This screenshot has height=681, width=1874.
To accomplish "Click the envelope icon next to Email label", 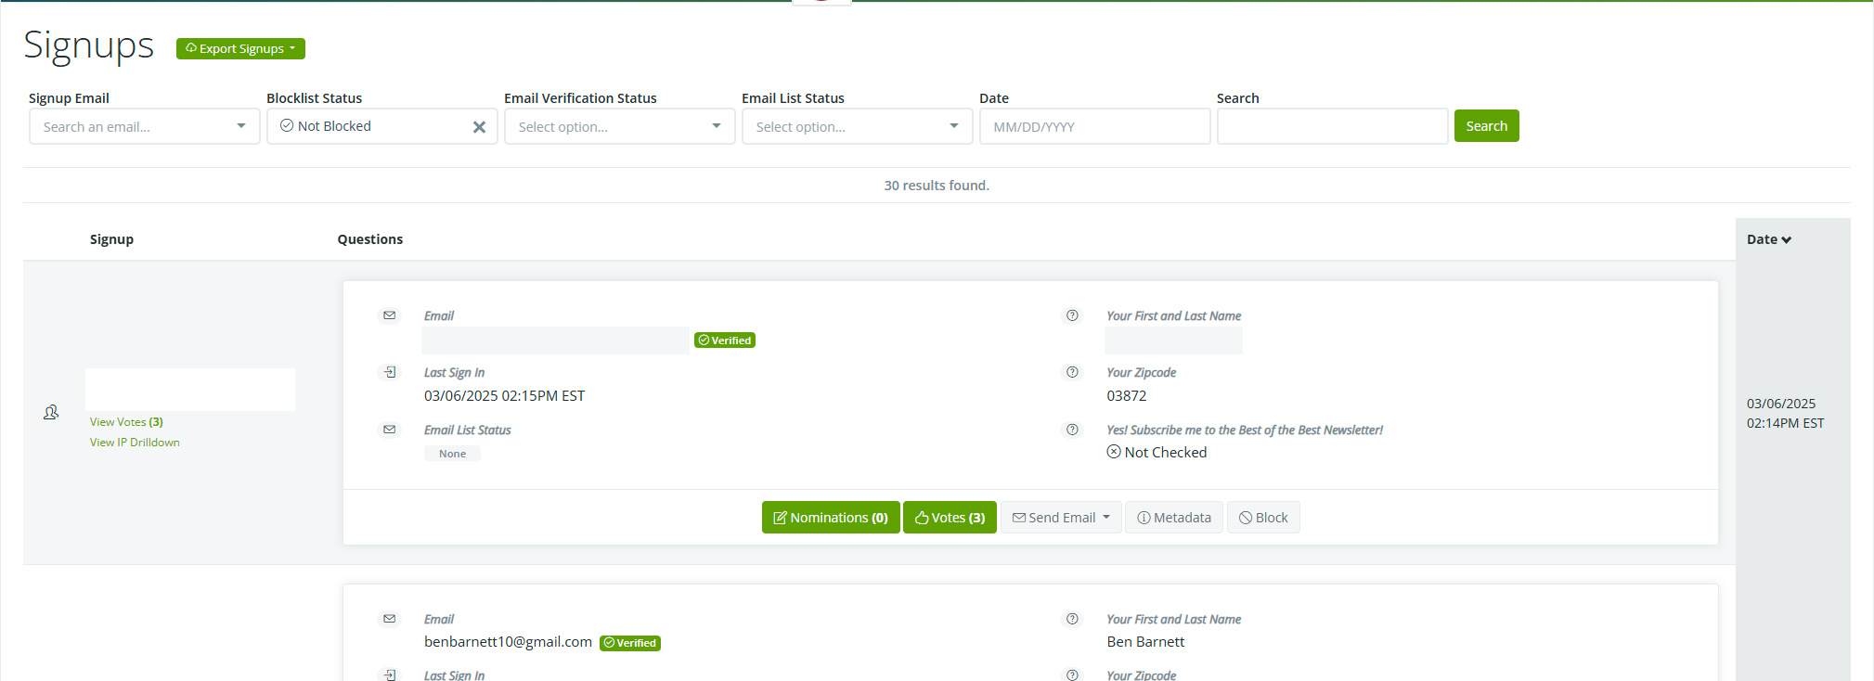I will pos(390,315).
